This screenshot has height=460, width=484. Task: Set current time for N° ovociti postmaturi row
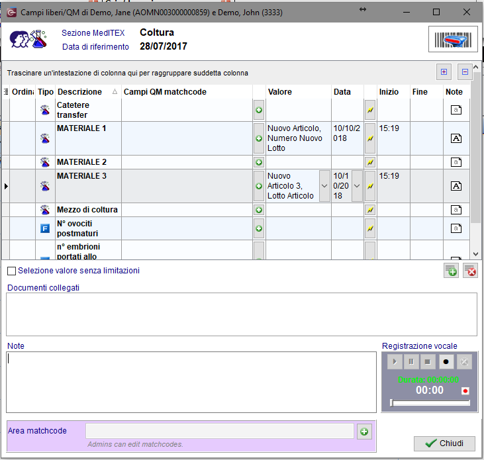[370, 228]
